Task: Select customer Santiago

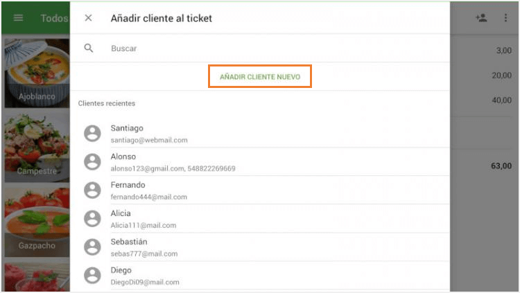Action: coord(260,134)
